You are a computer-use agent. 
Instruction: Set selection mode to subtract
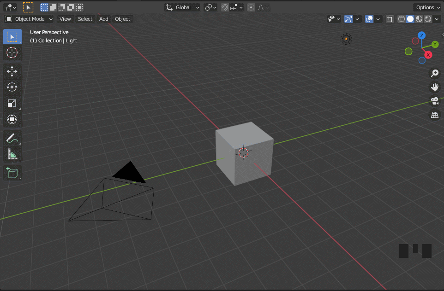pos(62,7)
